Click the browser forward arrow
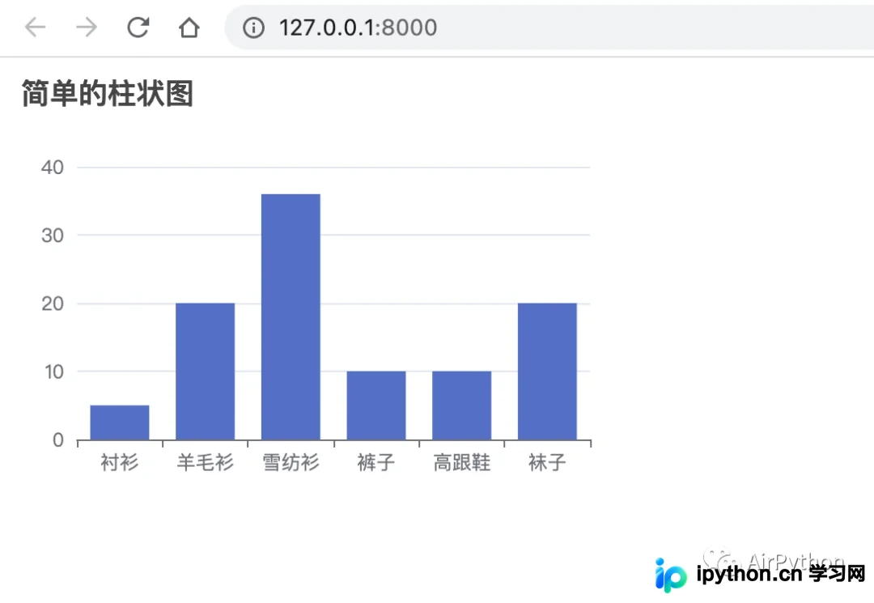 pos(87,28)
